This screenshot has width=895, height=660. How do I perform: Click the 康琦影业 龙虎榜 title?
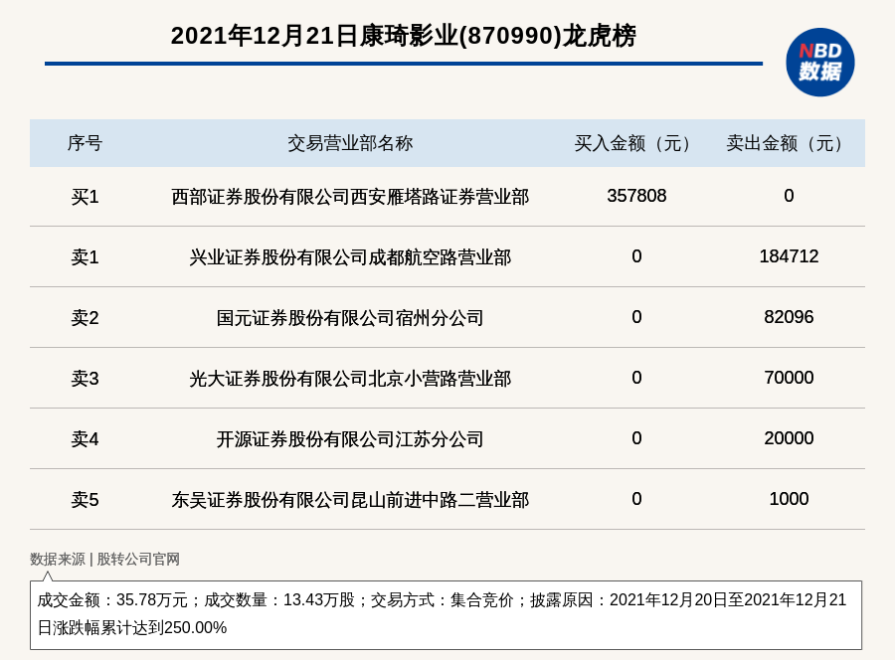(x=403, y=36)
